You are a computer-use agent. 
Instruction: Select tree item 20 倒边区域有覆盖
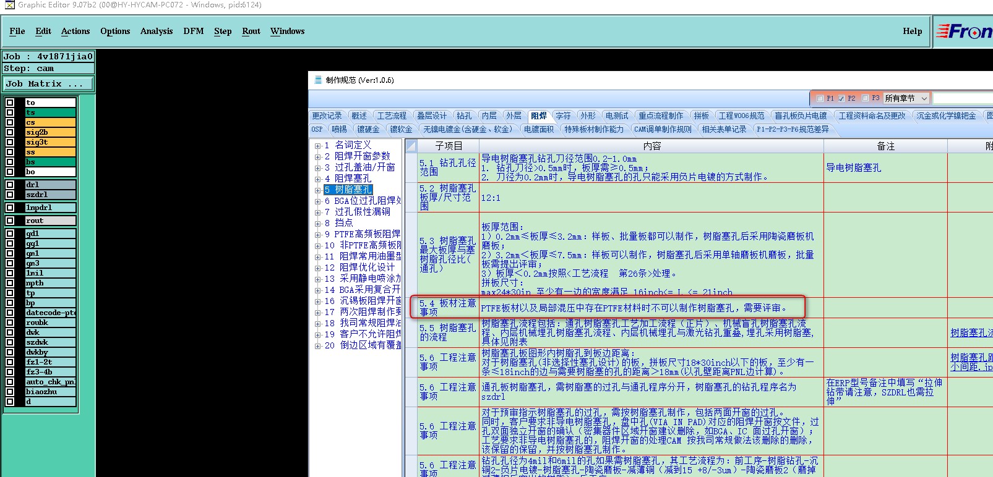pos(363,345)
